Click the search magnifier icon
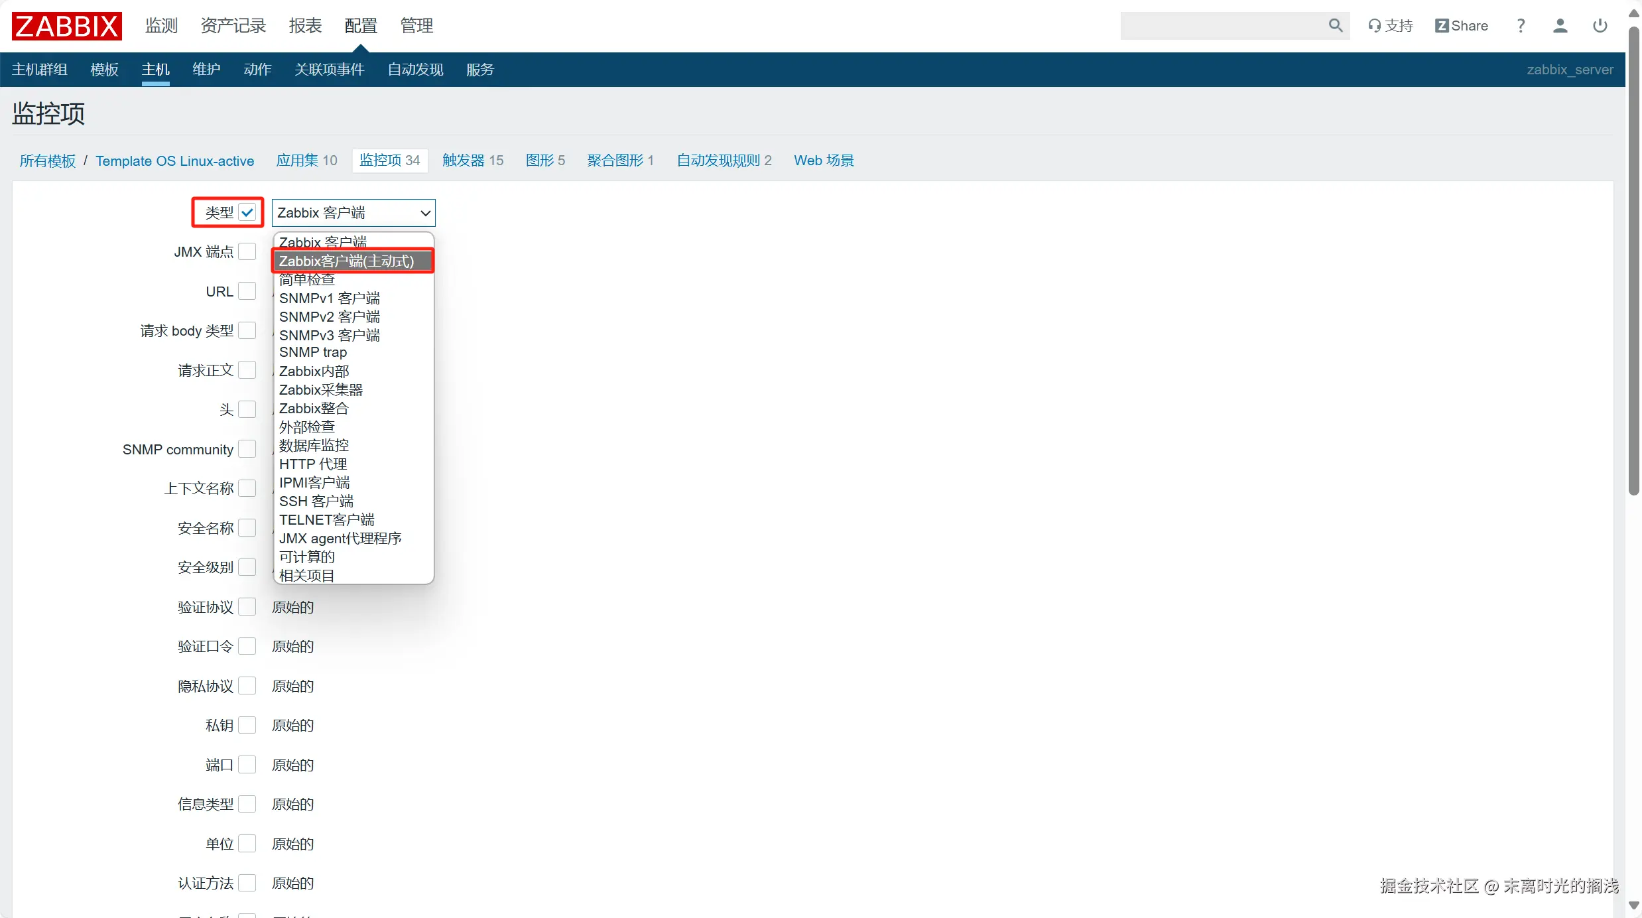This screenshot has width=1642, height=918. point(1335,26)
